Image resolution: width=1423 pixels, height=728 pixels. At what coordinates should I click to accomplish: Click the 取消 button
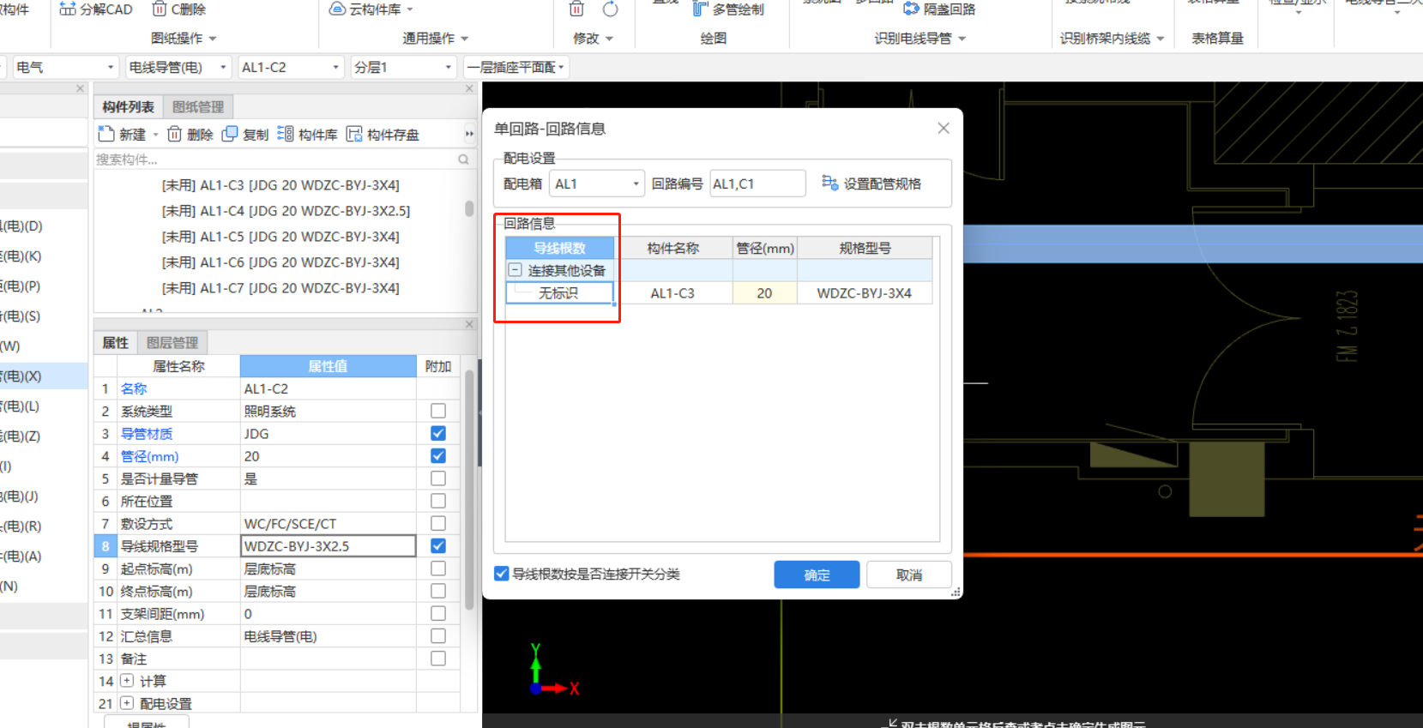(909, 575)
